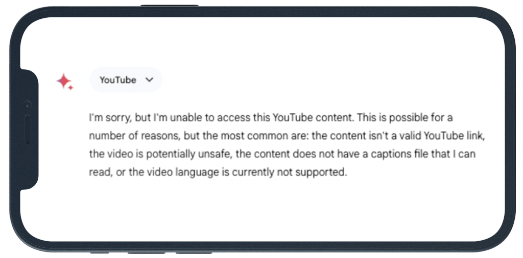Flip the short leftmost switch on the bottom edge
This screenshot has width=523, height=258.
100,253
